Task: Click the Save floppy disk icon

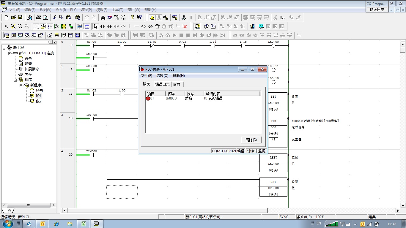Action: pos(20,18)
